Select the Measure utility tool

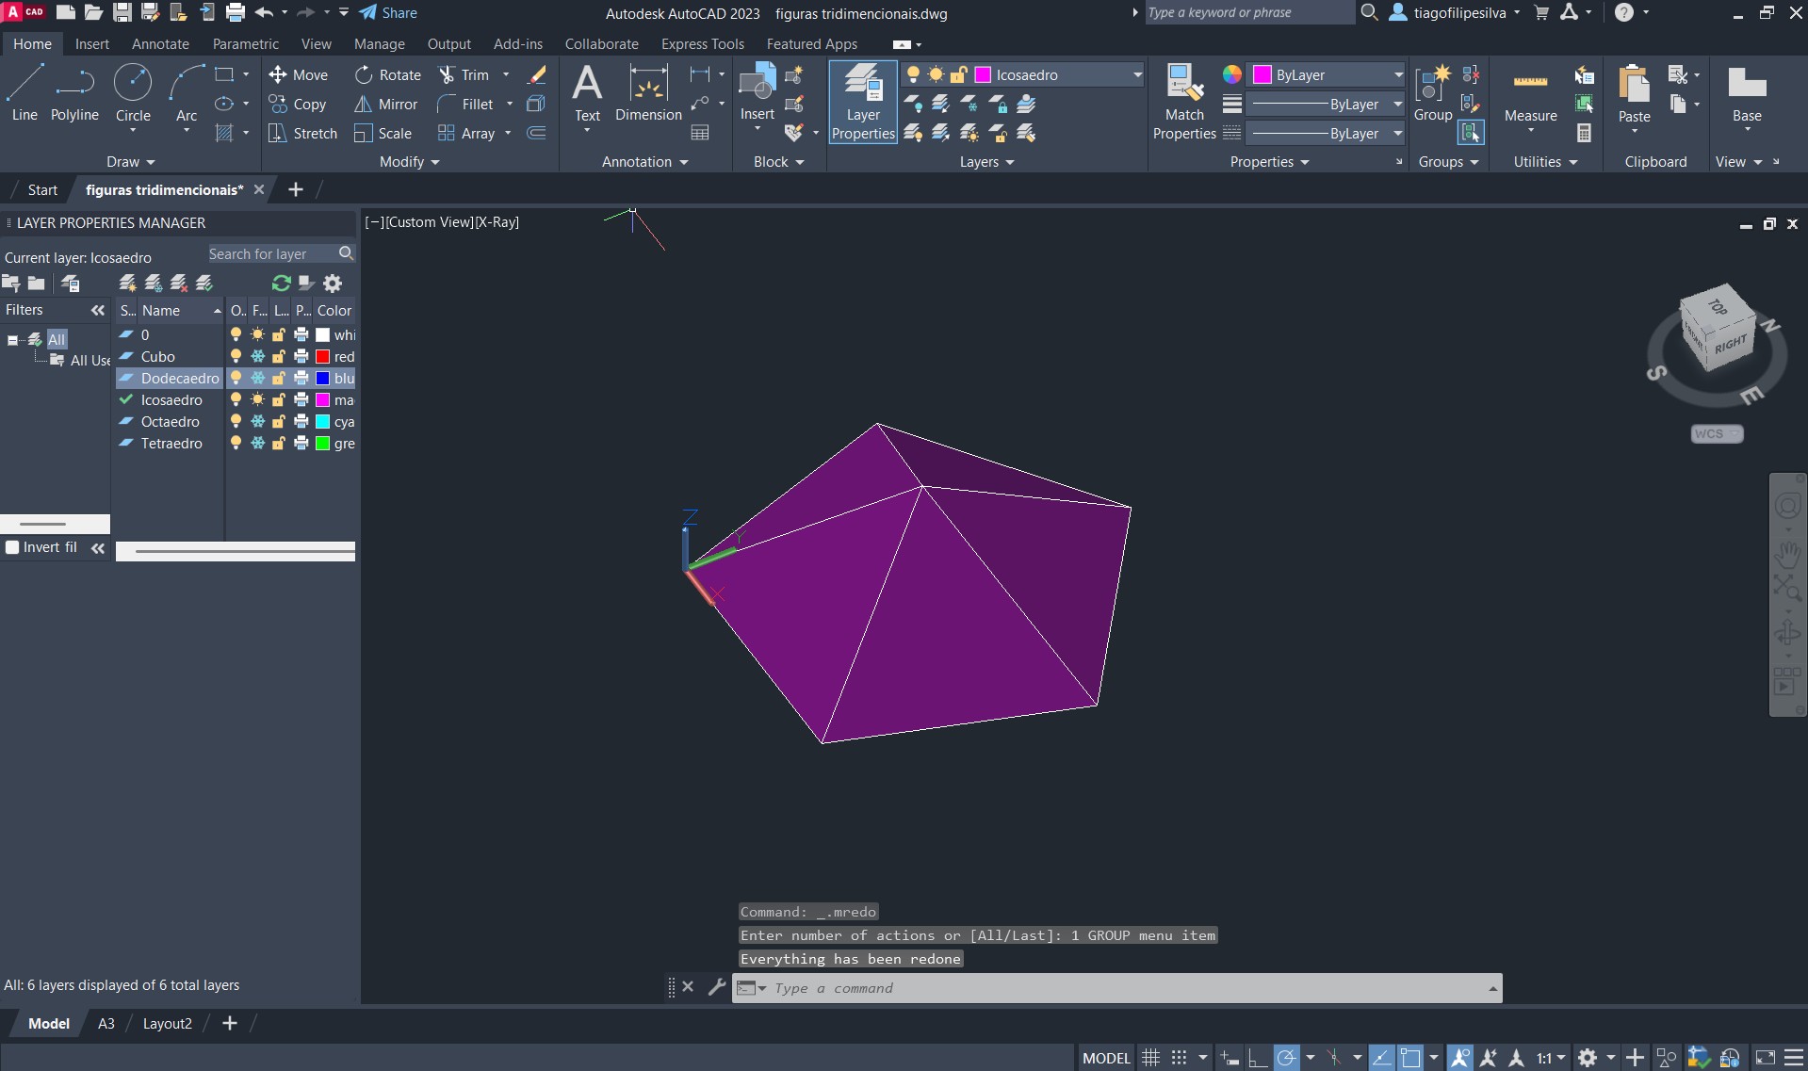[x=1530, y=94]
